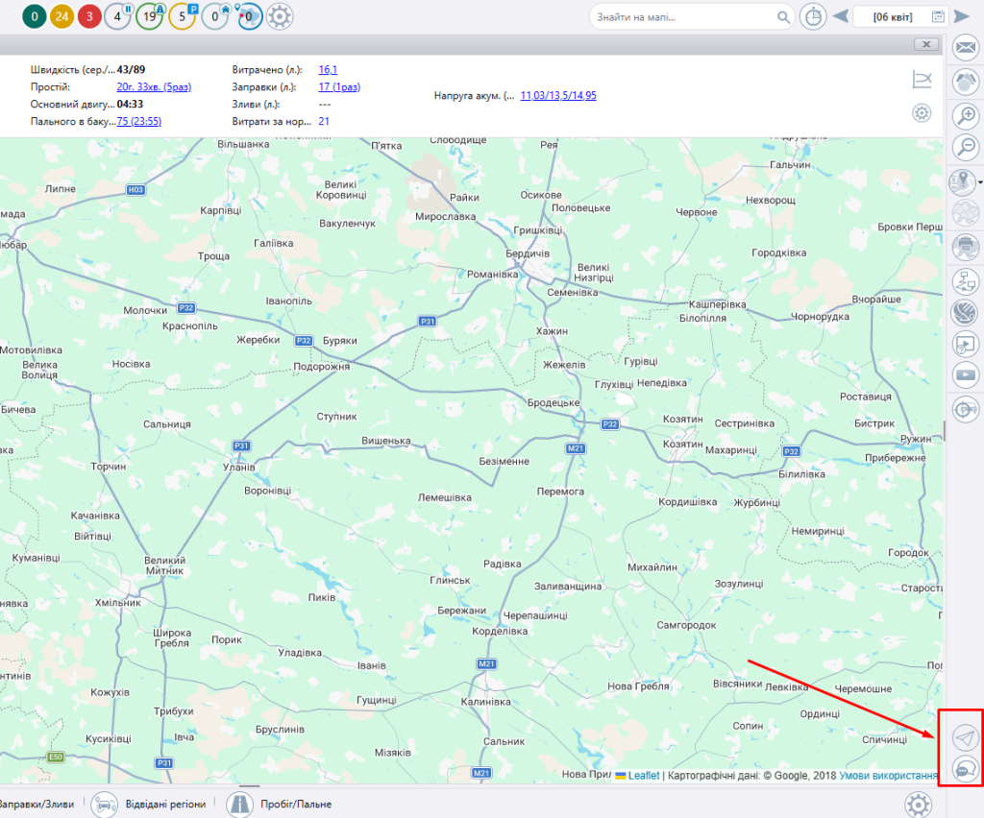Open the stopwatch time period icon
Viewport: 984px width, 818px height.
[x=813, y=16]
